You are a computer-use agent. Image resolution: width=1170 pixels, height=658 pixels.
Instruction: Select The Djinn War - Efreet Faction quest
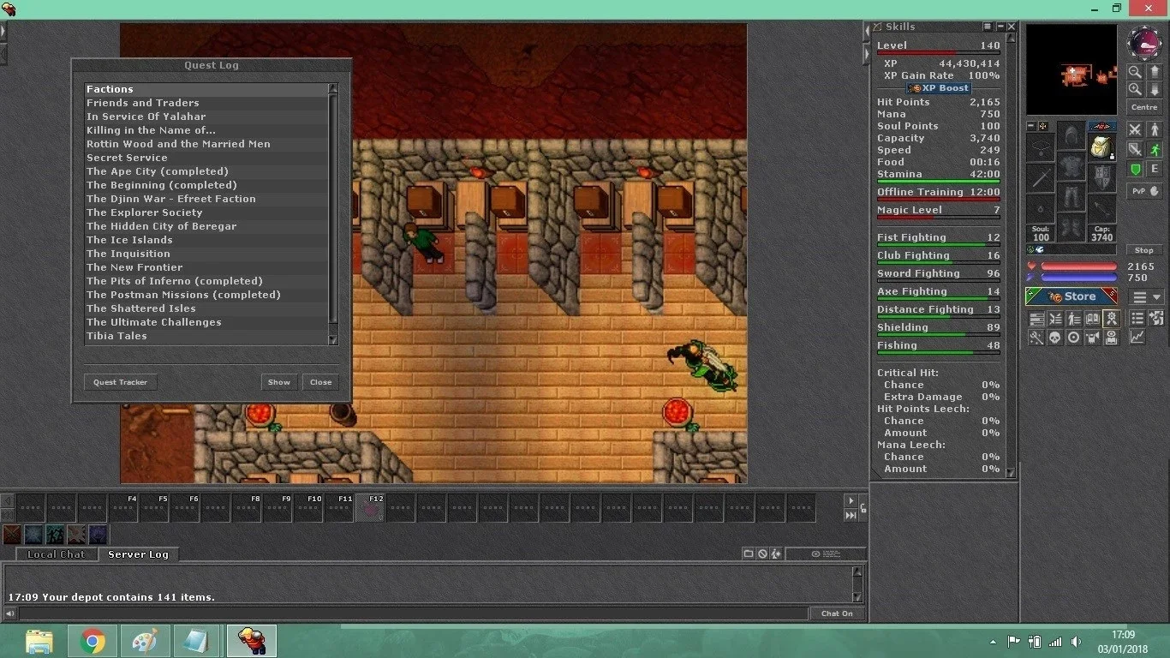click(206, 199)
